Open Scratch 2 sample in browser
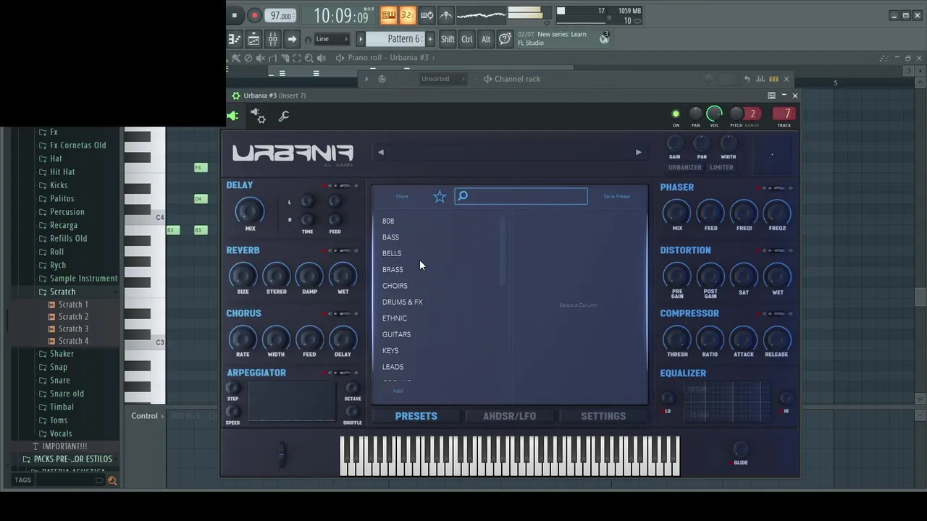 73,317
